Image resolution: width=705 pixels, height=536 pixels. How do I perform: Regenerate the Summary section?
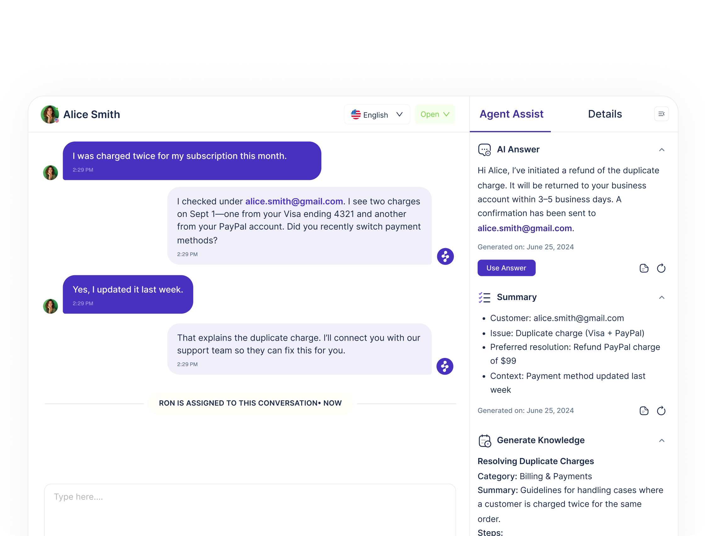pos(661,410)
